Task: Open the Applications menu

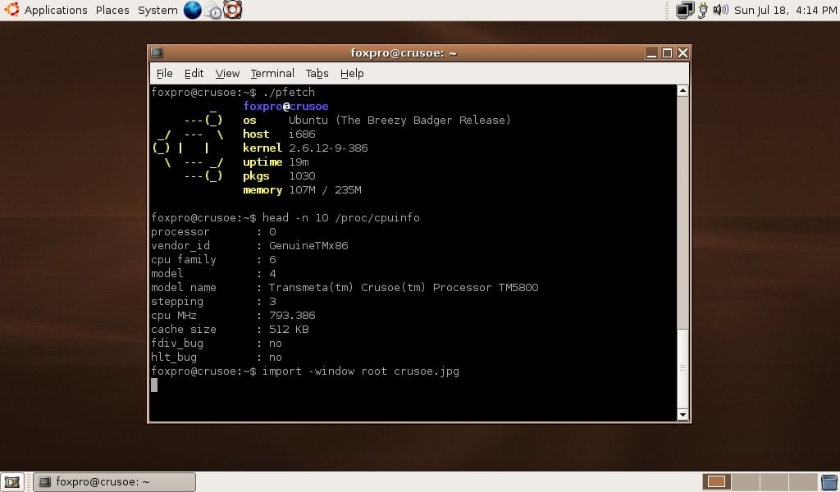Action: tap(55, 10)
